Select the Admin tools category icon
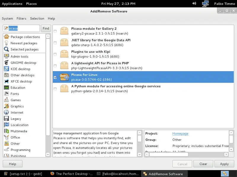Image resolution: width=237 pixels, height=177 pixels. coord(6,56)
